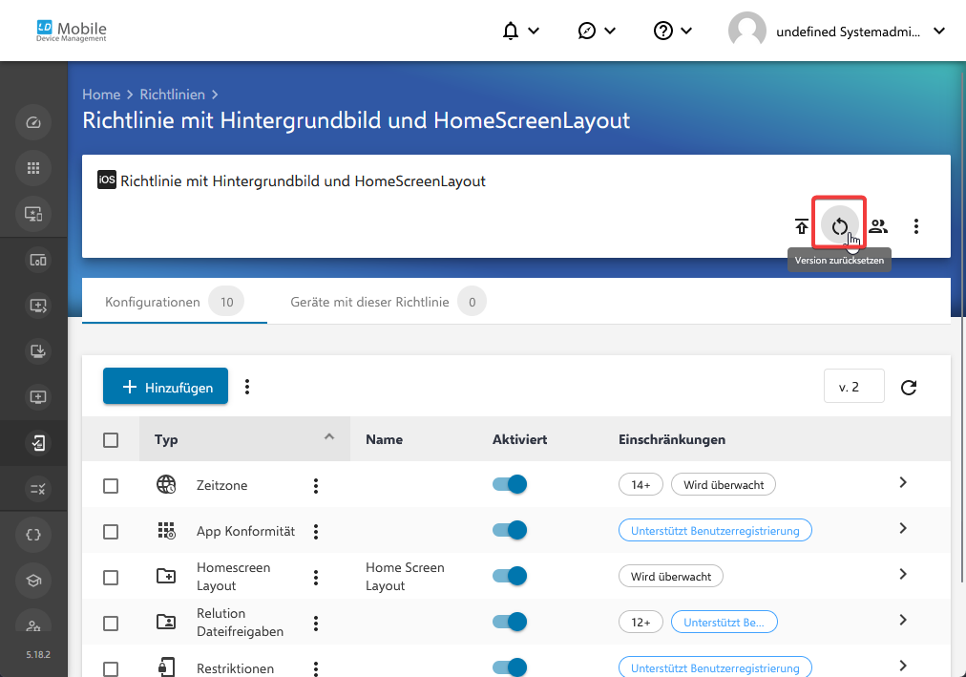Open the rules checklist sidebar icon
Screen dimensions: 966x677
pos(37,489)
